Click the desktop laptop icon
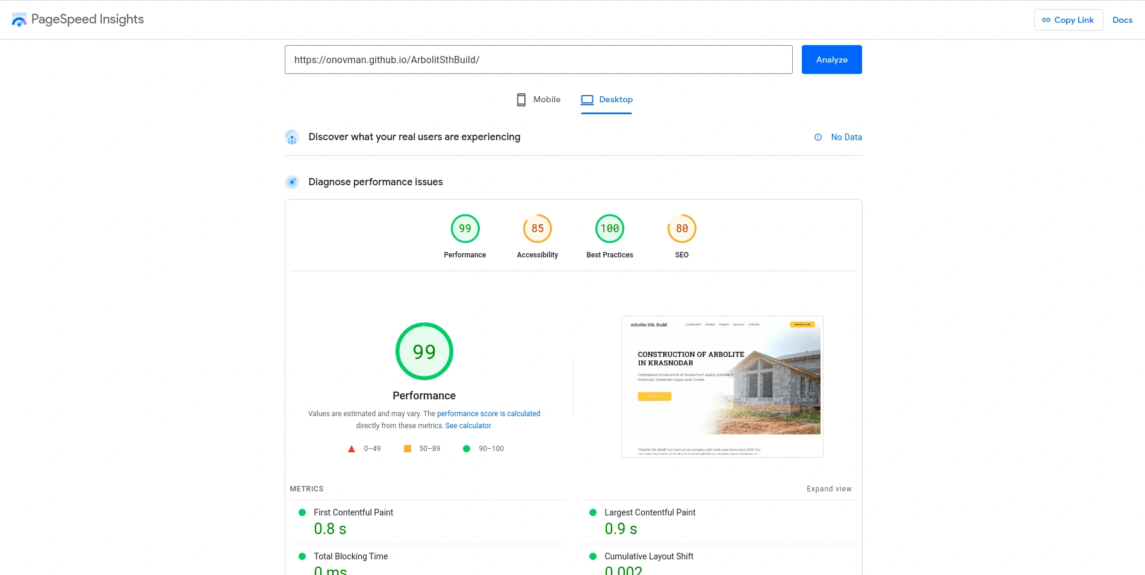Image resolution: width=1145 pixels, height=575 pixels. click(x=588, y=100)
